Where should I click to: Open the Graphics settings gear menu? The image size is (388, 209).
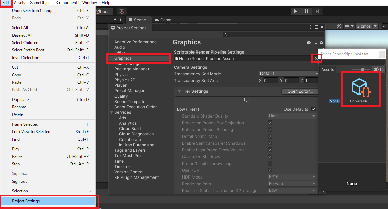321,43
